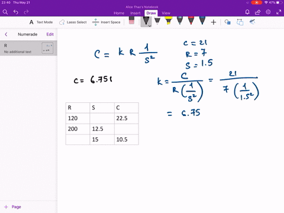
Task: Open the notifications bell
Action: pos(247,12)
